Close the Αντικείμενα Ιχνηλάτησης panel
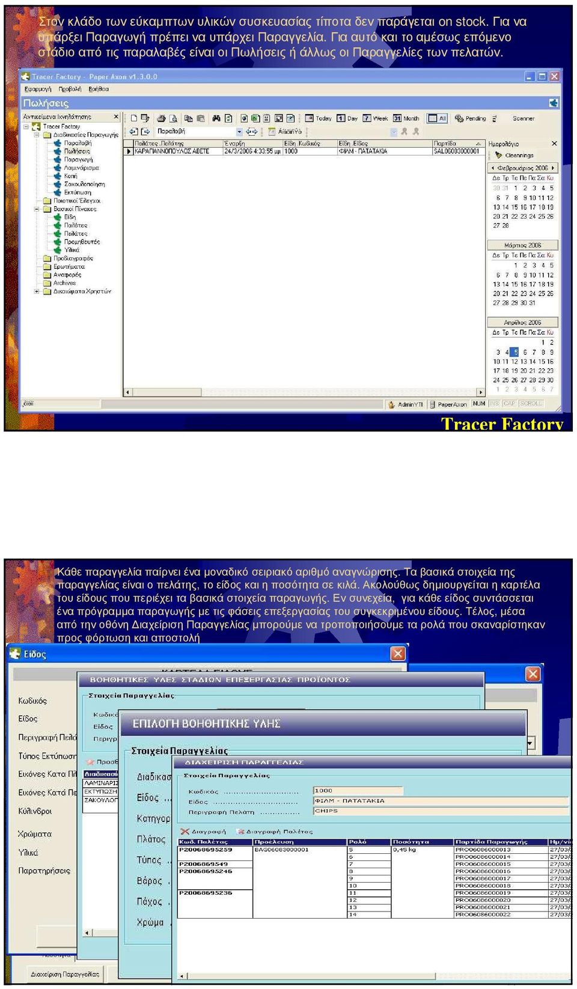The height and width of the screenshot is (989, 577). (x=116, y=117)
